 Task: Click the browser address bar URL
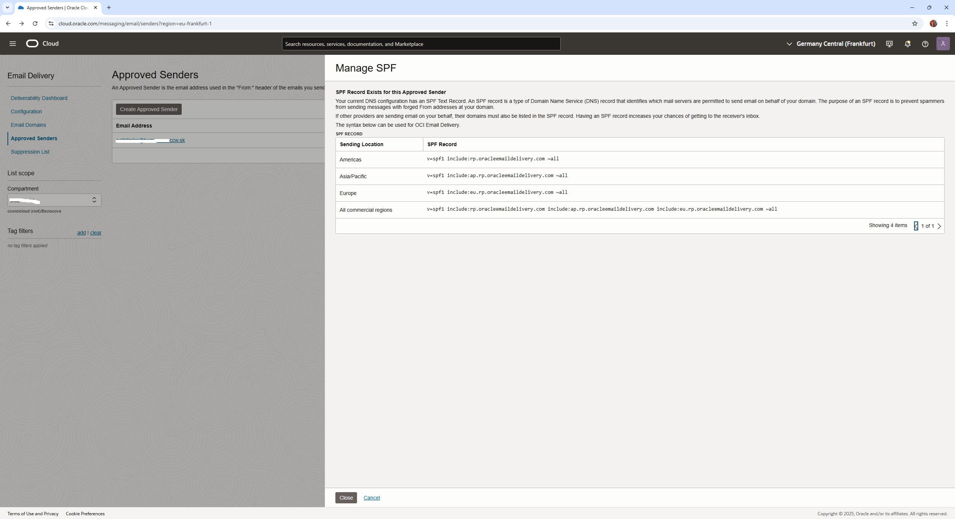[135, 23]
